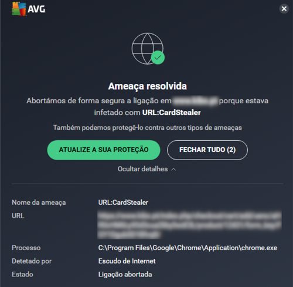Click FECHAR TUDO (2) button
The width and height of the screenshot is (293, 287).
[207, 150]
